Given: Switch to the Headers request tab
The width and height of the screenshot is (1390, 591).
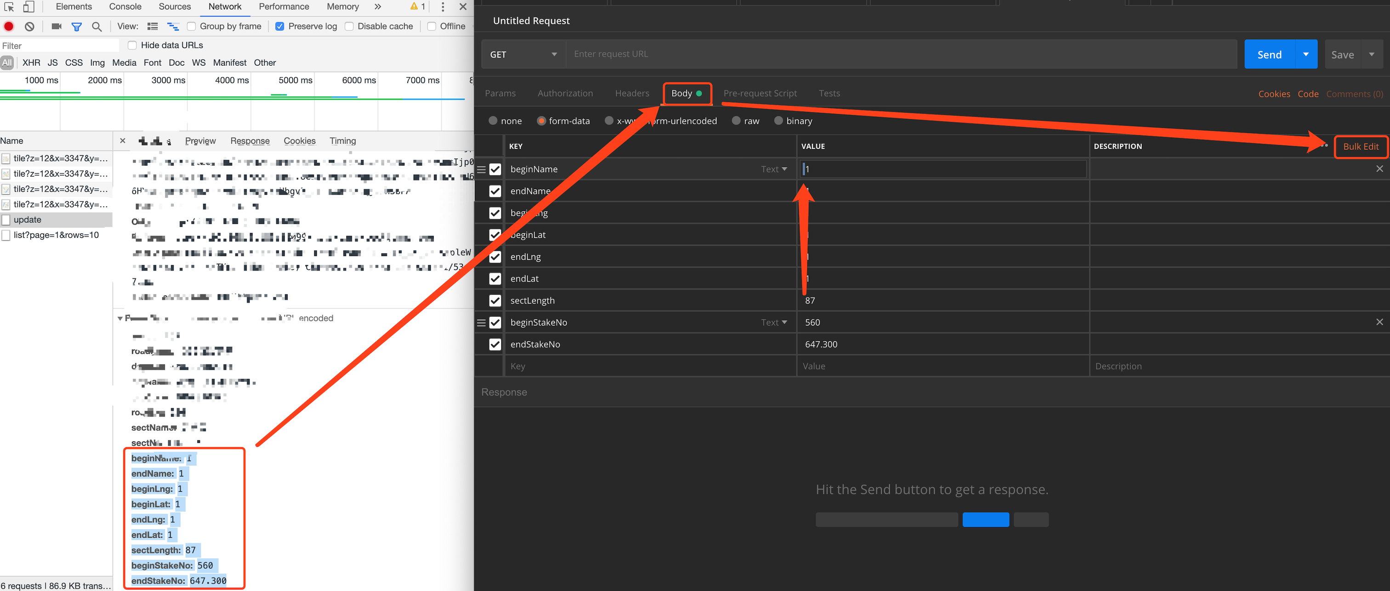Looking at the screenshot, I should [x=632, y=93].
